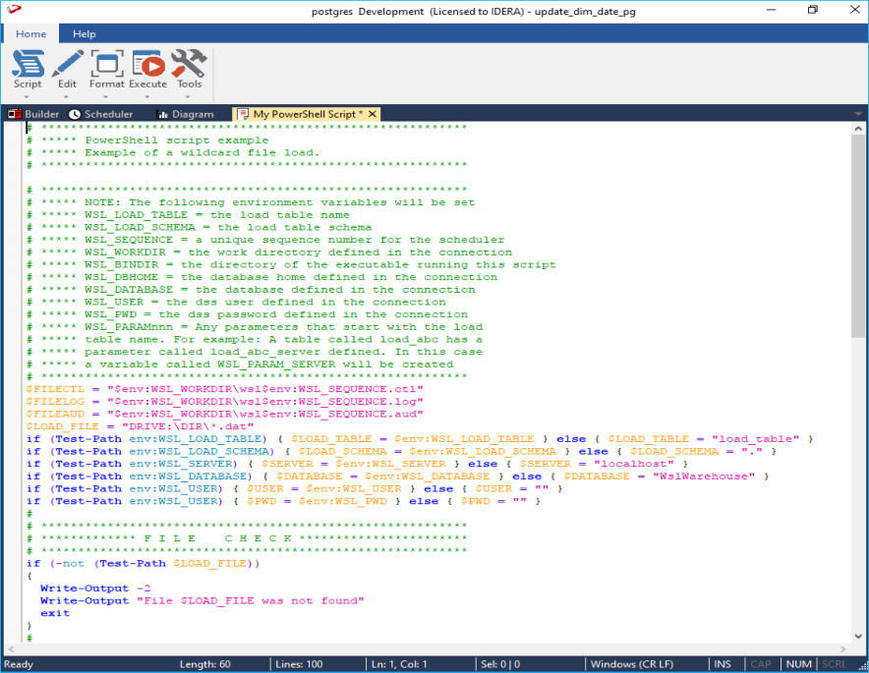
Task: Click the "load_table" string literal
Action: coord(756,439)
